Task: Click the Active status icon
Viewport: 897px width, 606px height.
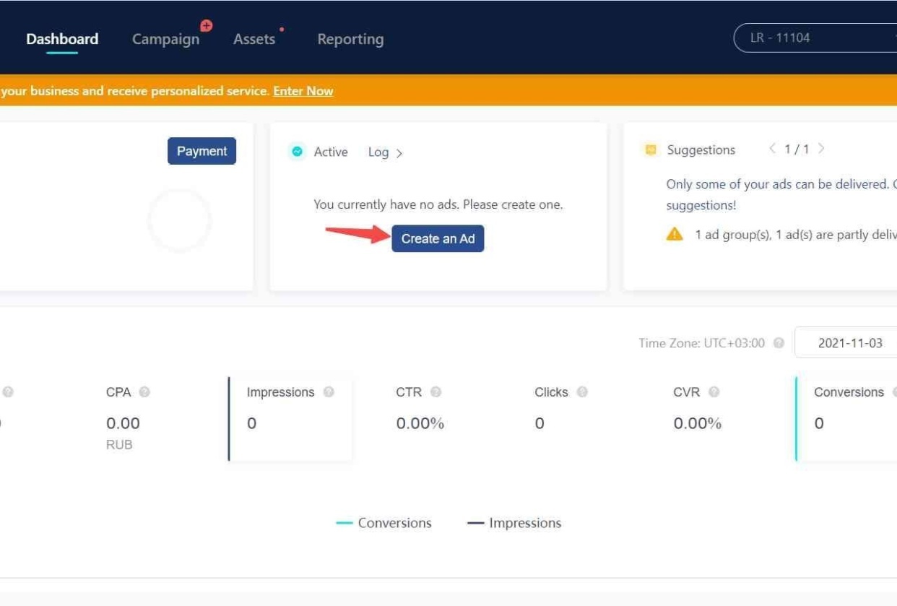Action: tap(297, 152)
